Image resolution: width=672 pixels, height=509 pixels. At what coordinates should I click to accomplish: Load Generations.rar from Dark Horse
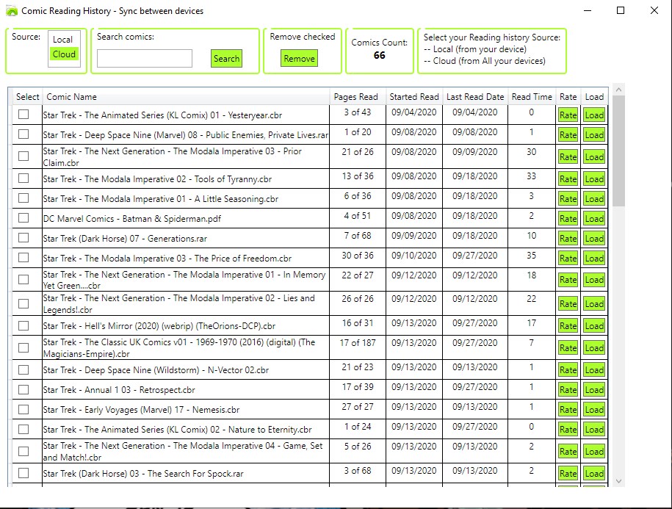coord(594,239)
